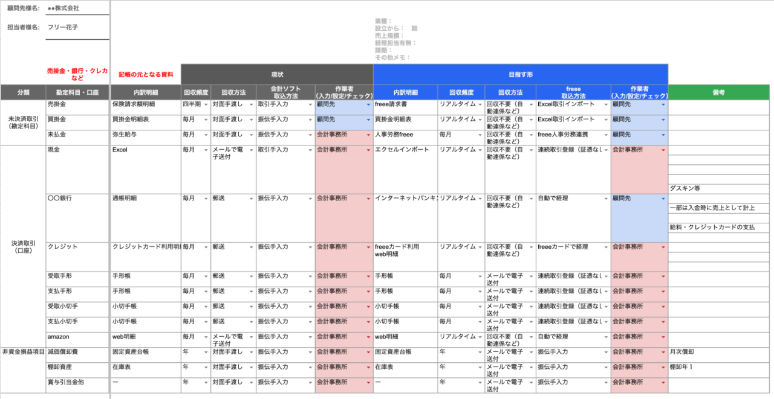
Task: Open the 顧問先 dropdown in the 〇〇銀行 row
Action: (663, 199)
